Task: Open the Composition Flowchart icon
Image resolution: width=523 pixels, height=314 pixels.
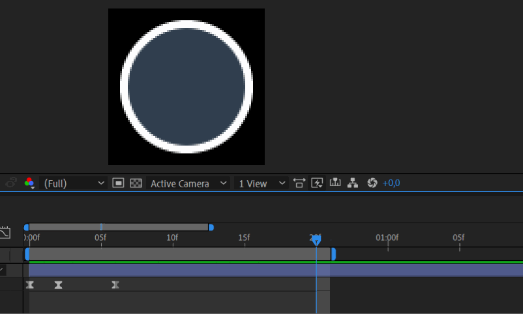Action: 353,183
